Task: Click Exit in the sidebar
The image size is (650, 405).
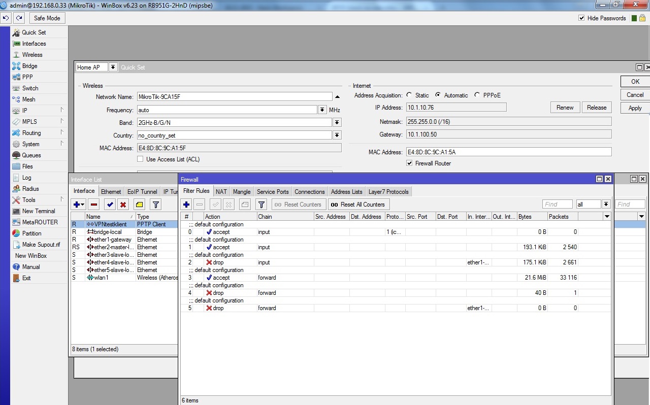Action: click(26, 278)
